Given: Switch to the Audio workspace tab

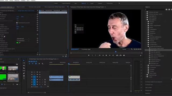Looking at the screenshot, I should (92, 3).
